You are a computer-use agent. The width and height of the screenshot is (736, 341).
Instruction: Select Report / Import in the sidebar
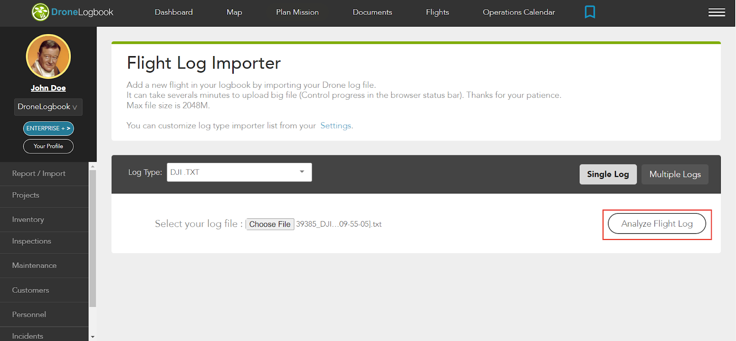(44, 174)
